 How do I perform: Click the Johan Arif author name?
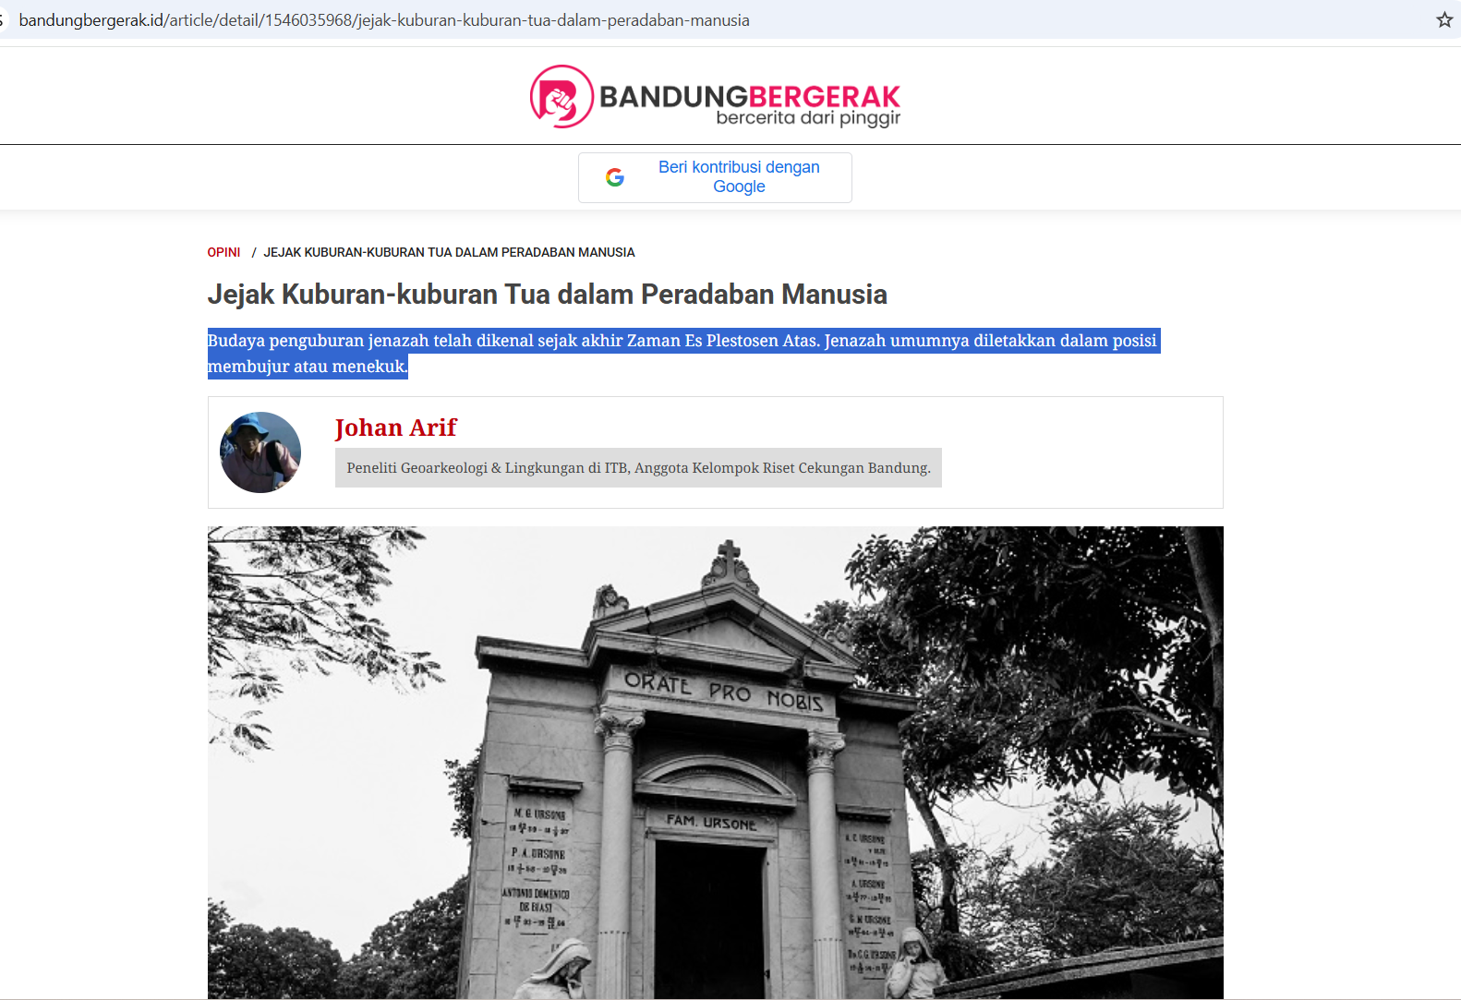pyautogui.click(x=395, y=428)
